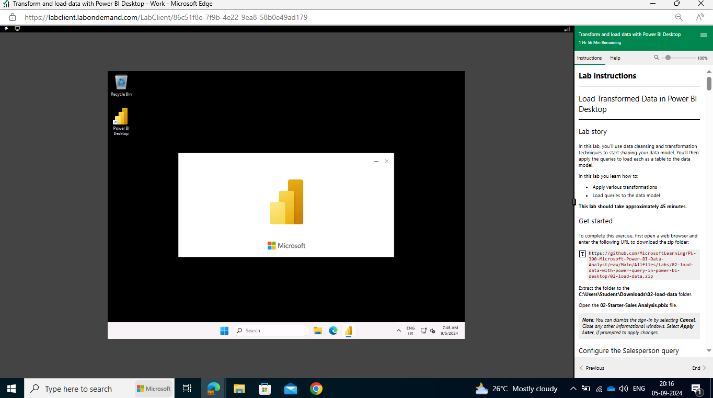Switch to the Instructions tab
This screenshot has height=398, width=713.
(590, 58)
